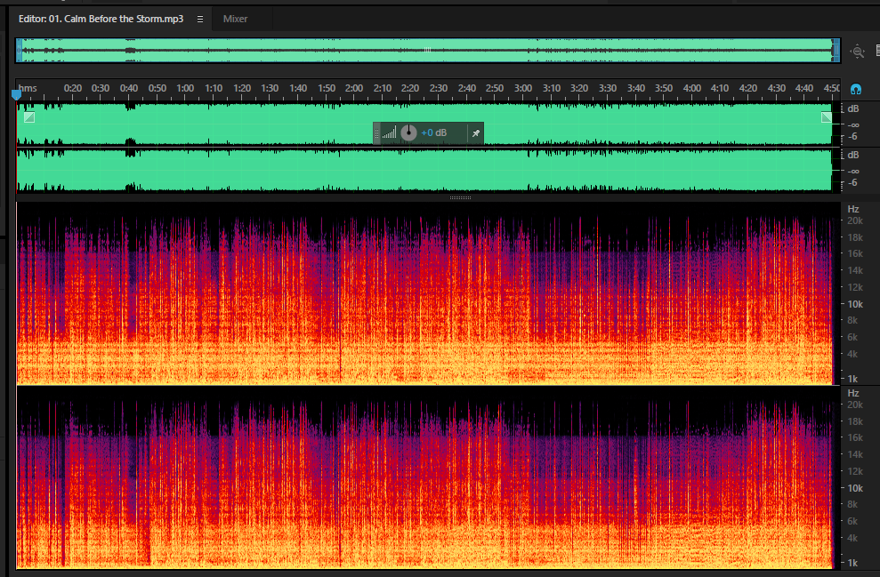Click the Hz label of lower spectrogram
Viewport: 880px width, 577px height.
tap(853, 393)
